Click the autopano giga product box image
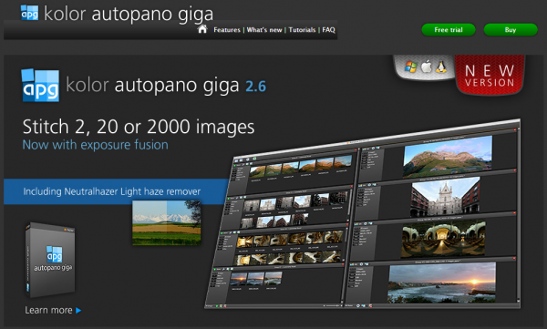The width and height of the screenshot is (547, 329). [x=50, y=260]
